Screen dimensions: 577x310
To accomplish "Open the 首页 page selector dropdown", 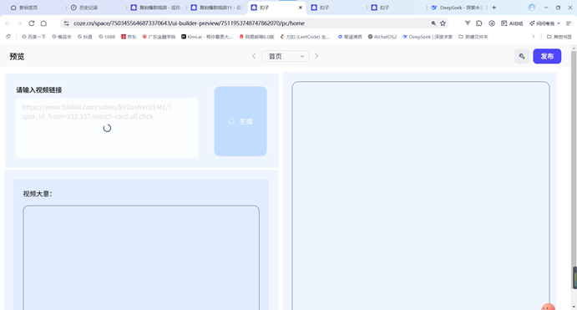I will pyautogui.click(x=286, y=56).
